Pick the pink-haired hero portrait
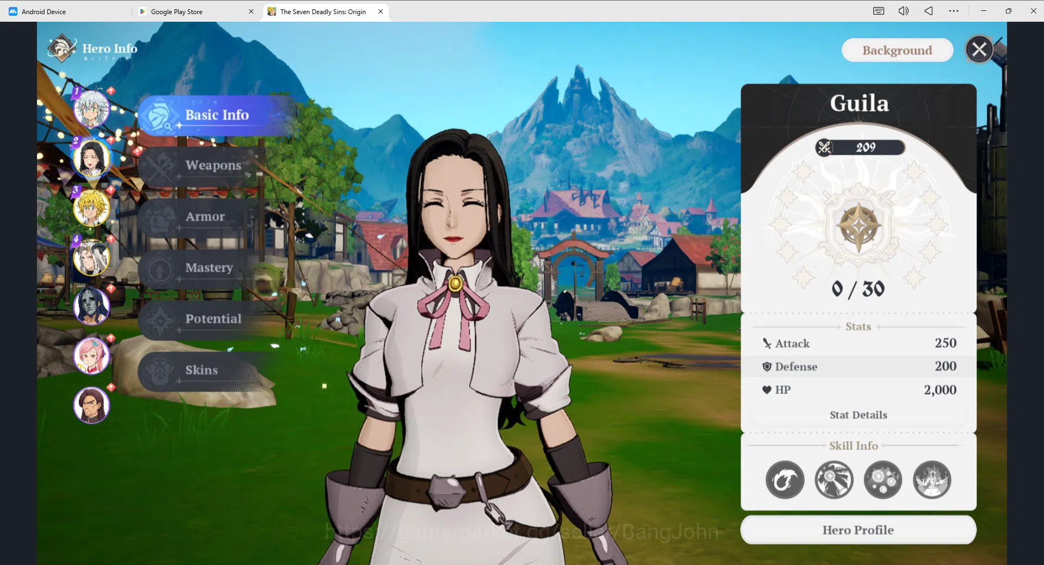This screenshot has height=565, width=1044. (91, 356)
